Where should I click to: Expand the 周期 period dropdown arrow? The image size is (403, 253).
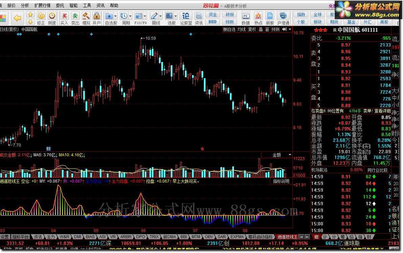tap(130, 16)
